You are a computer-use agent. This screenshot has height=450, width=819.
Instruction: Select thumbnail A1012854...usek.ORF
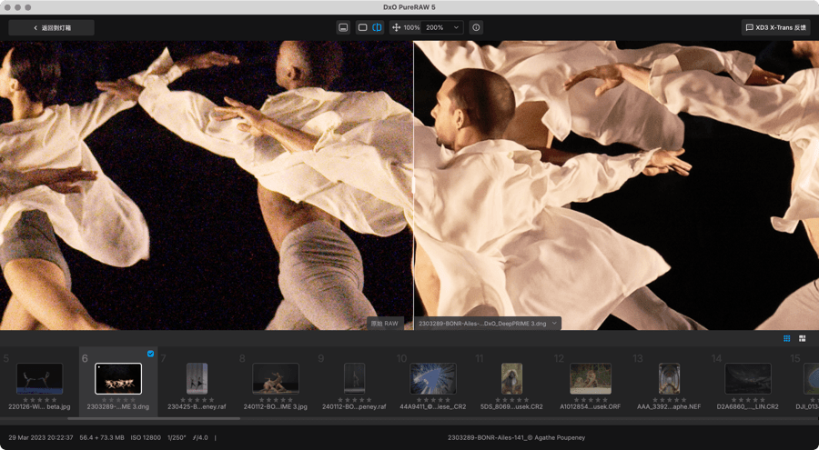591,378
